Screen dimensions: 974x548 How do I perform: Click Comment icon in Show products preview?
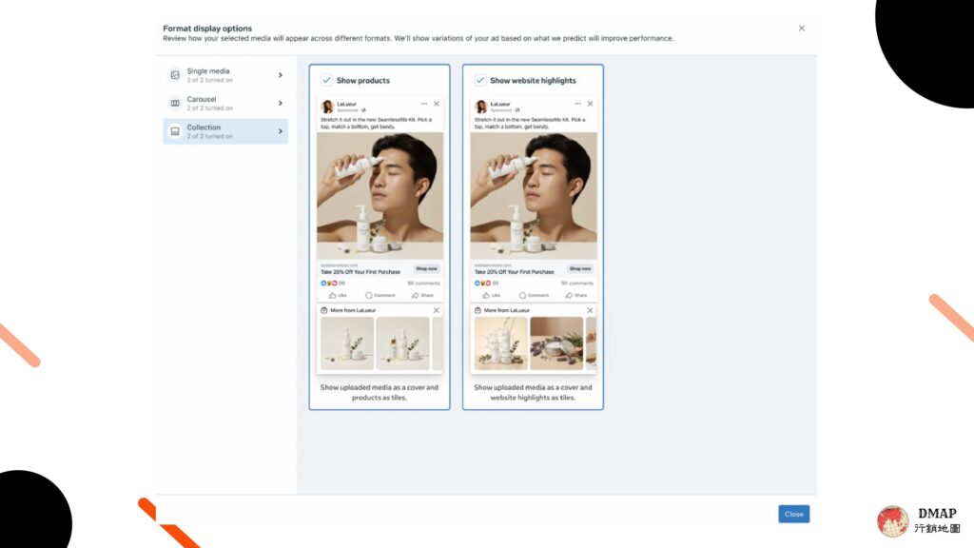pos(369,295)
